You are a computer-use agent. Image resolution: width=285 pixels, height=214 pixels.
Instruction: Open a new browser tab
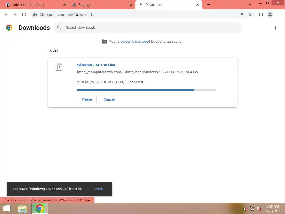coord(208,5)
